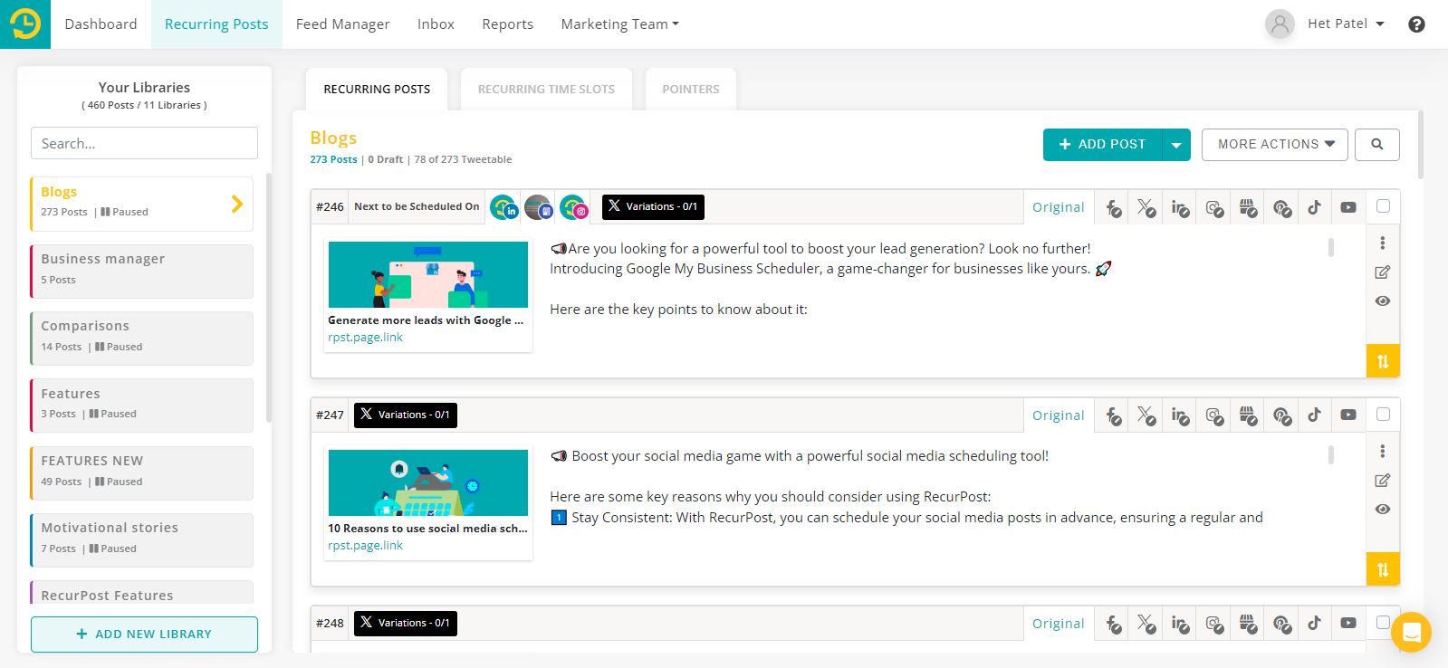Click LinkedIn account avatar on post #246
The image size is (1448, 668).
[503, 207]
